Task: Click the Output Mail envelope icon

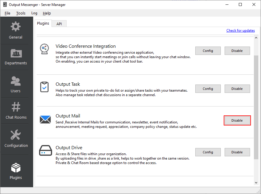Action: click(45, 120)
